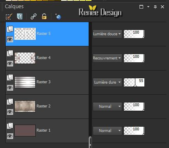Click the pin icon on the Calques panel
The image size is (169, 148).
pos(155,7)
